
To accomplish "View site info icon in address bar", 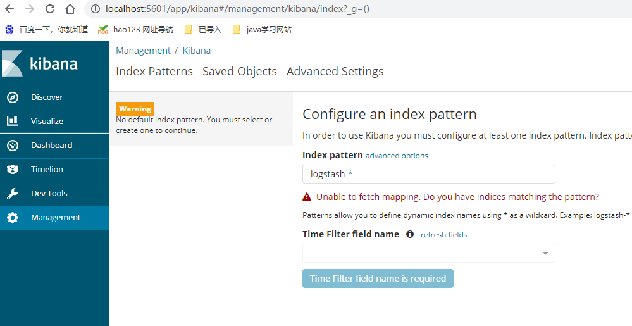I will click(96, 9).
